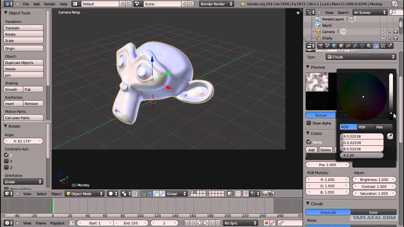Select the rotate manipulator arc icon
This screenshot has width=404, height=227.
click(156, 194)
